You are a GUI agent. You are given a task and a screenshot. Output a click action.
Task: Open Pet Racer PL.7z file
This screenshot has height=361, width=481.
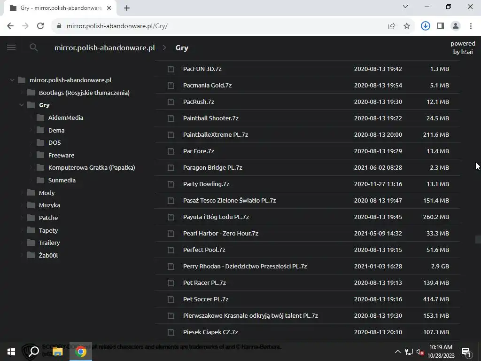(x=204, y=283)
